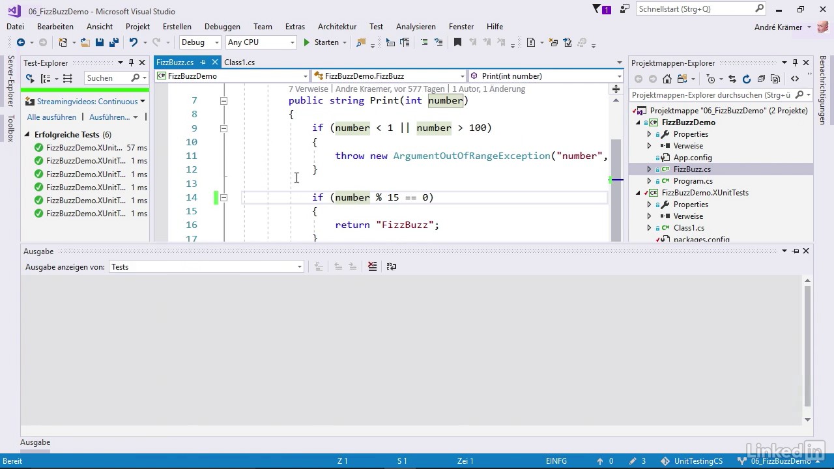
Task: Click the Home icon in Projektmappen-Explorer
Action: pyautogui.click(x=667, y=79)
